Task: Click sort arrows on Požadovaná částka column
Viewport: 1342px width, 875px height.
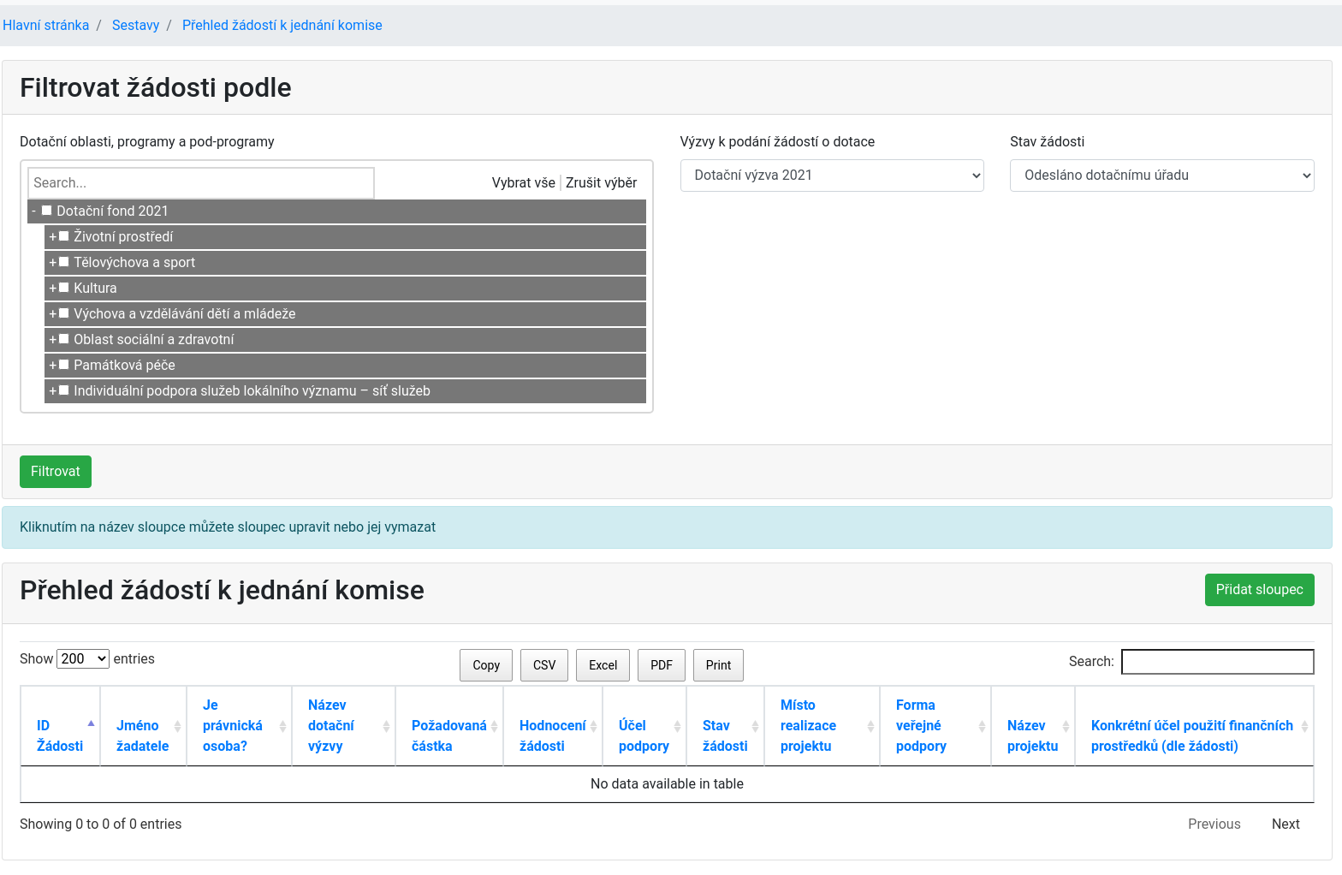Action: click(x=494, y=726)
